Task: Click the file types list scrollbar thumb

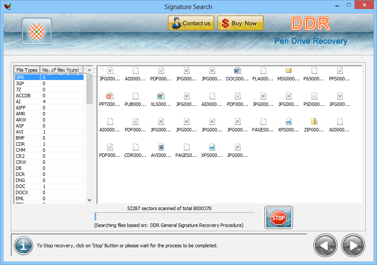Action: [x=89, y=89]
